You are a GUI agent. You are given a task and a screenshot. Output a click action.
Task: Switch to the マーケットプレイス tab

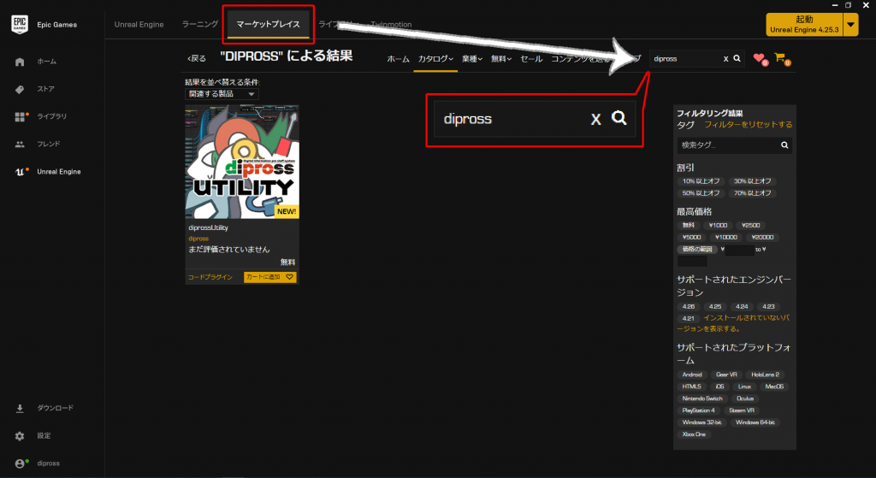tap(268, 24)
